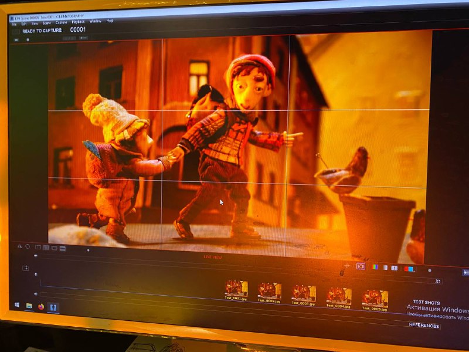Click the READY TO CAPTURE status label
Screen dimensions: 469x352
click(42, 31)
